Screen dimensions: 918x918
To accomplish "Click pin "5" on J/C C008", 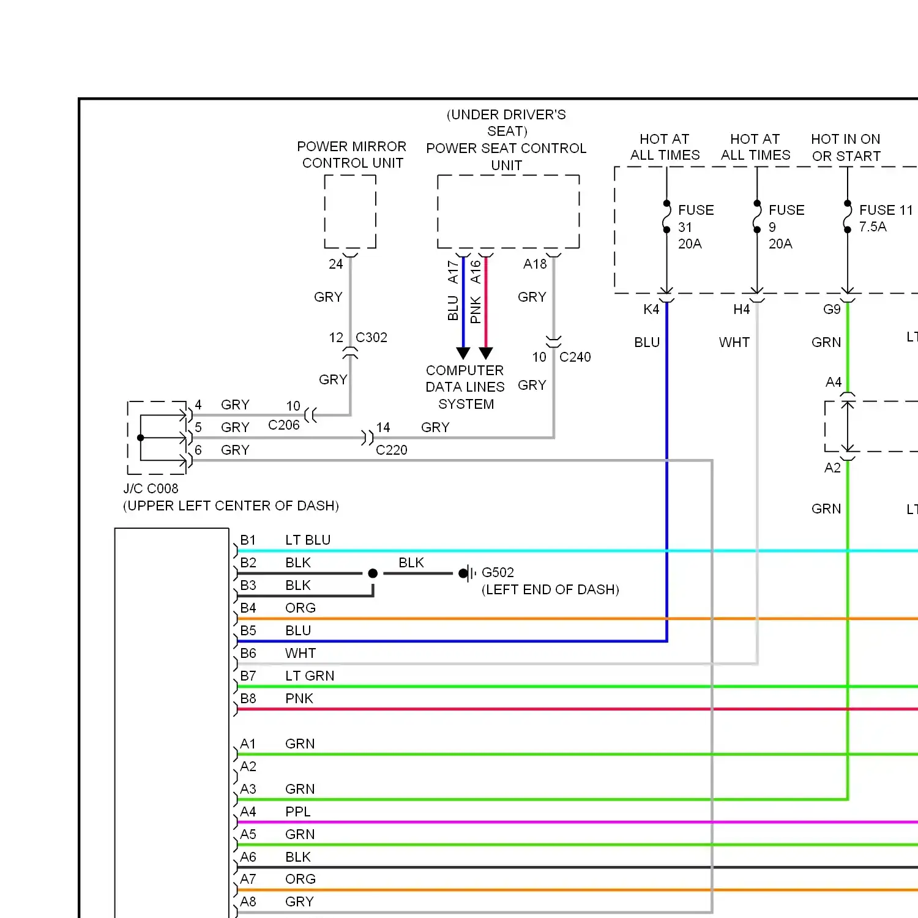I will tap(198, 427).
